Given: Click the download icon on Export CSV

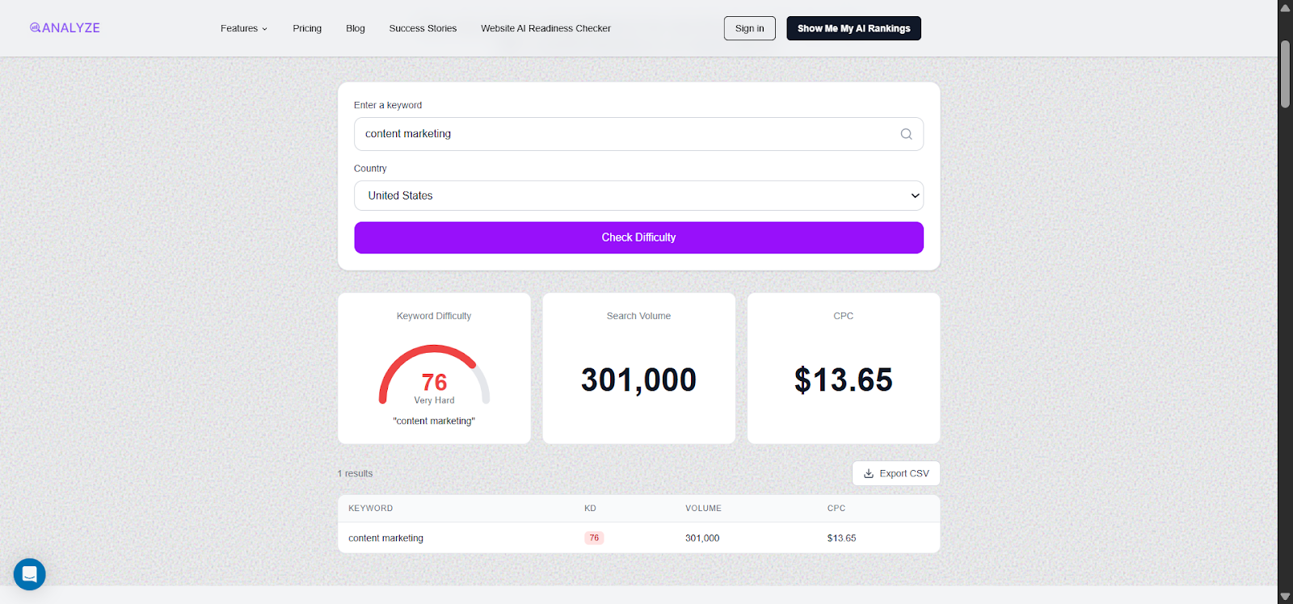Looking at the screenshot, I should coord(869,473).
